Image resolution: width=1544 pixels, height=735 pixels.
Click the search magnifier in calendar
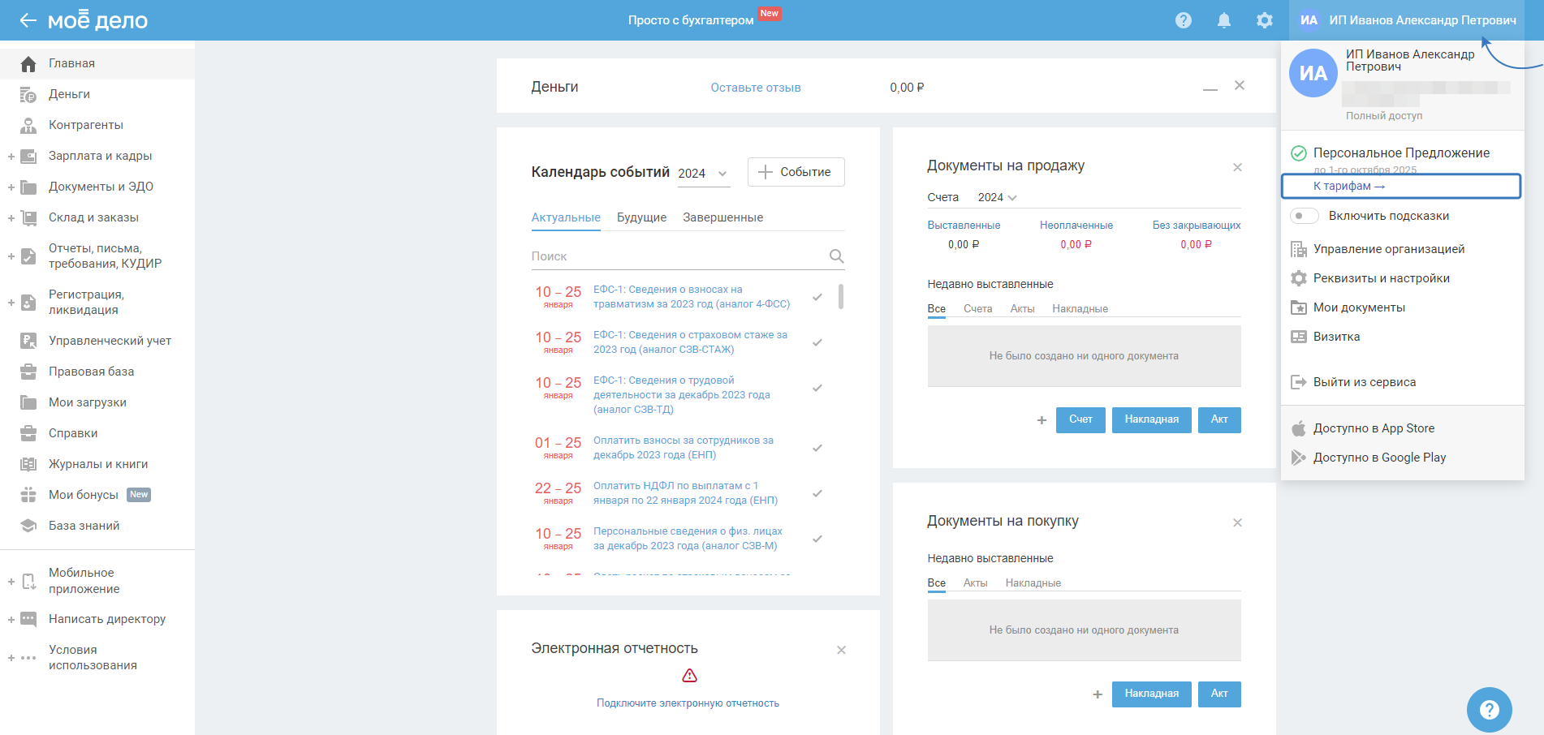tap(836, 256)
